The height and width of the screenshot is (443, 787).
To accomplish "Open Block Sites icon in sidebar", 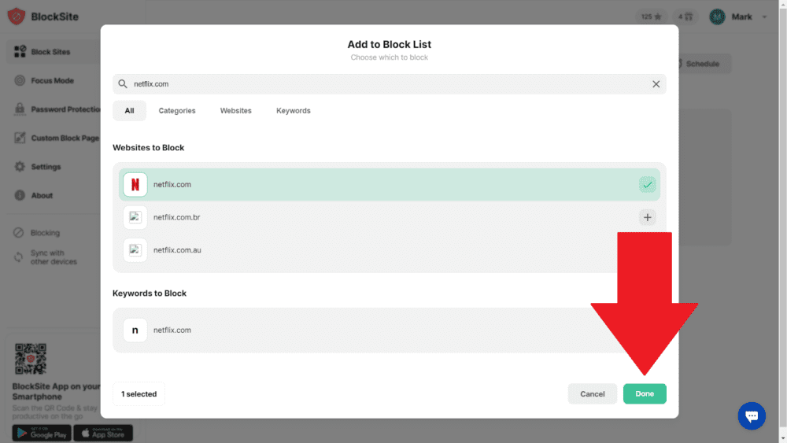I will pos(20,52).
